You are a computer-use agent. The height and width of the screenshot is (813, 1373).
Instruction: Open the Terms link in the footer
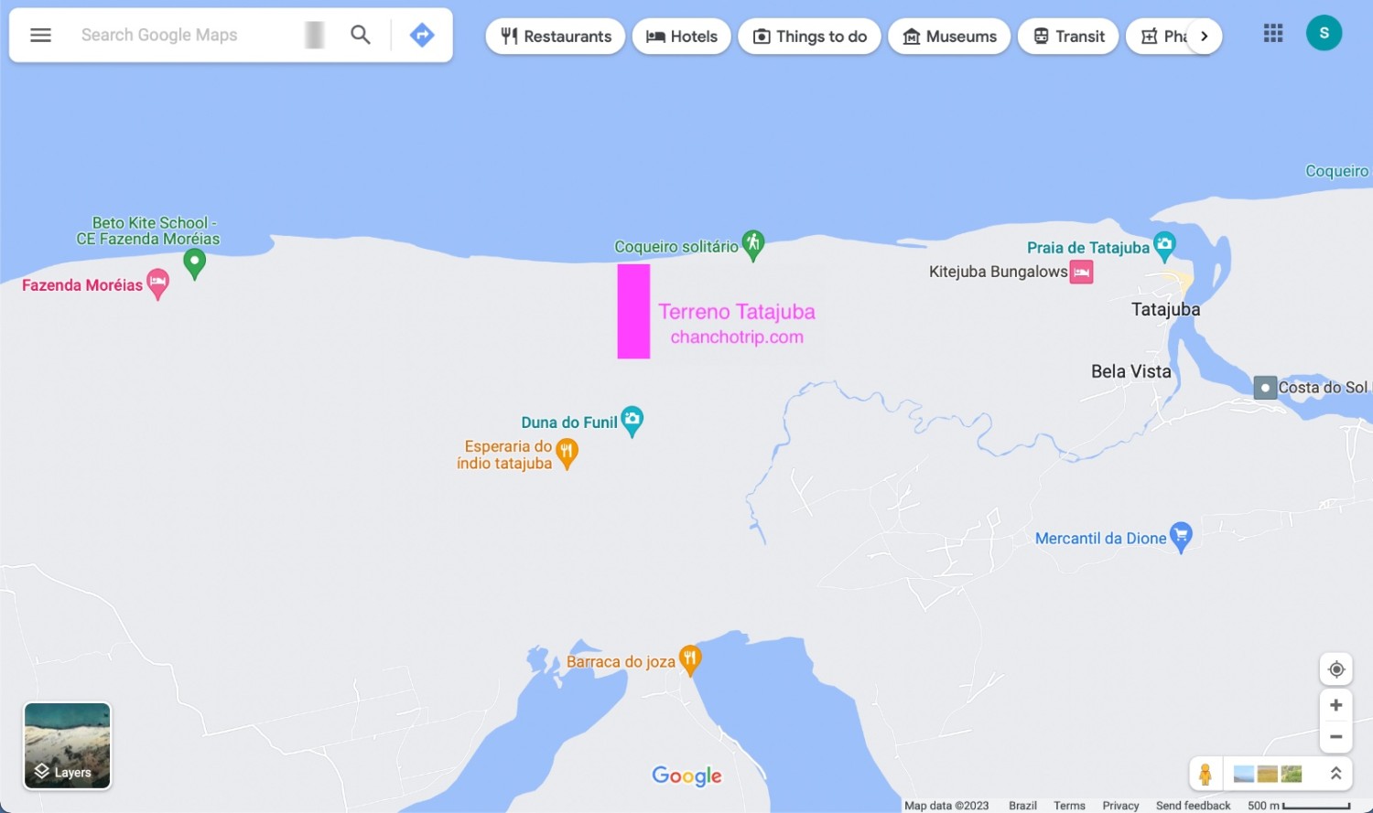tap(1069, 806)
